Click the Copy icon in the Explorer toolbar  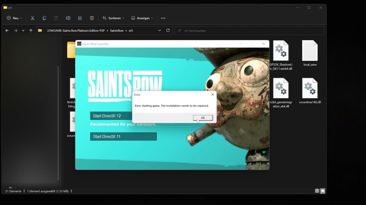point(44,18)
